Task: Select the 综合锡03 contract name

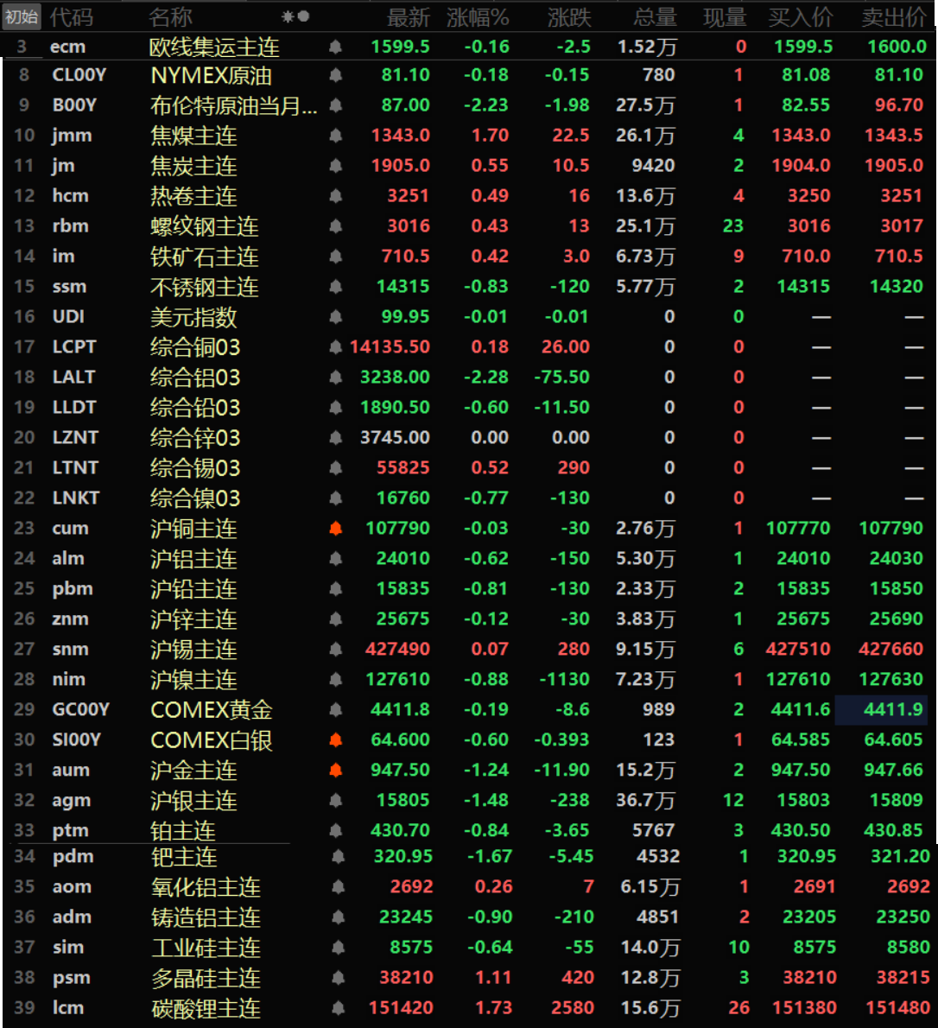Action: [195, 468]
